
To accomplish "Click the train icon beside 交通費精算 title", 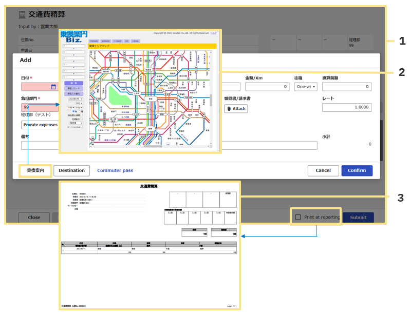I will click(22, 15).
